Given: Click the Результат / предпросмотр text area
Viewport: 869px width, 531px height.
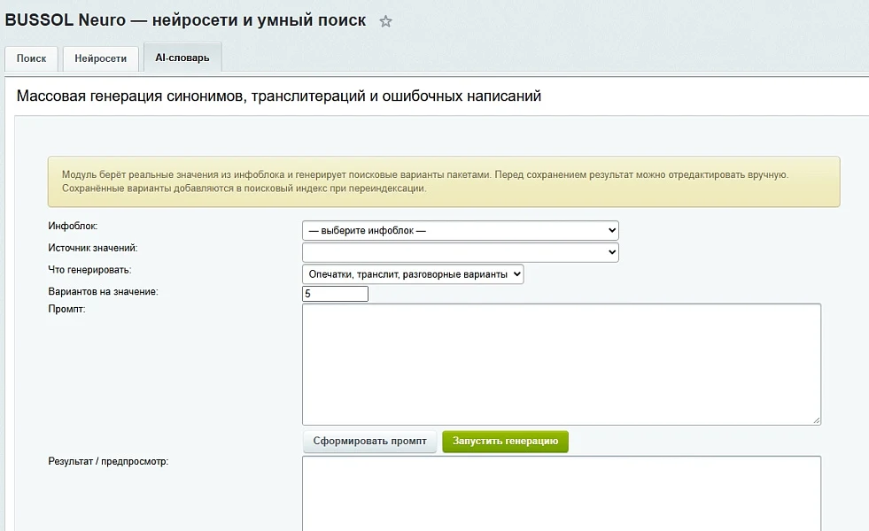Looking at the screenshot, I should (x=562, y=493).
